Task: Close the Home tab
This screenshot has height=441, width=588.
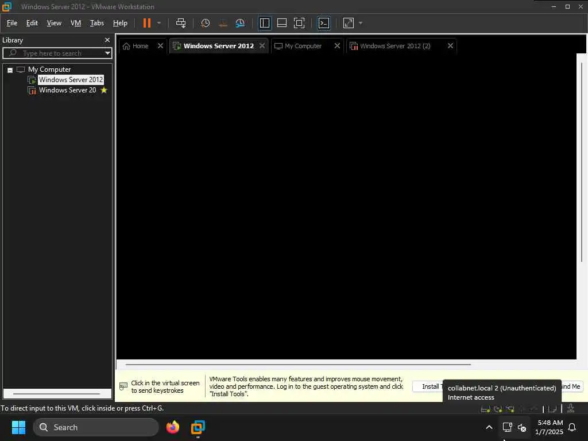Action: pos(160,46)
